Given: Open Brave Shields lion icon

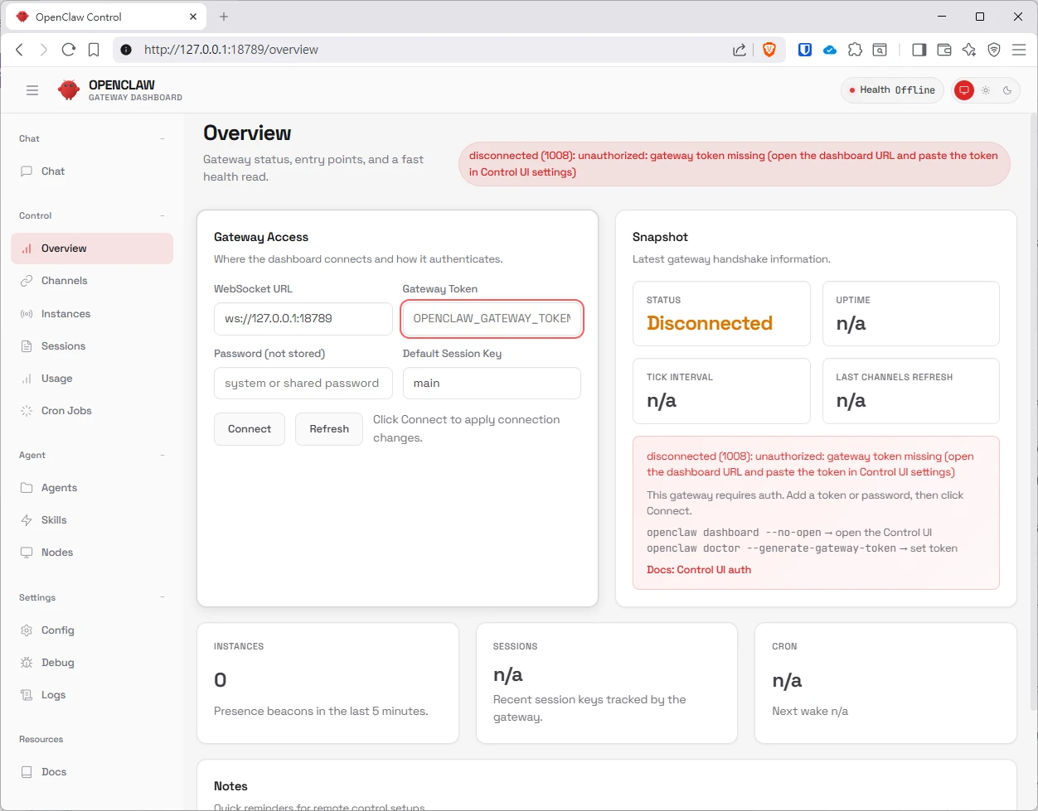Looking at the screenshot, I should tap(769, 50).
